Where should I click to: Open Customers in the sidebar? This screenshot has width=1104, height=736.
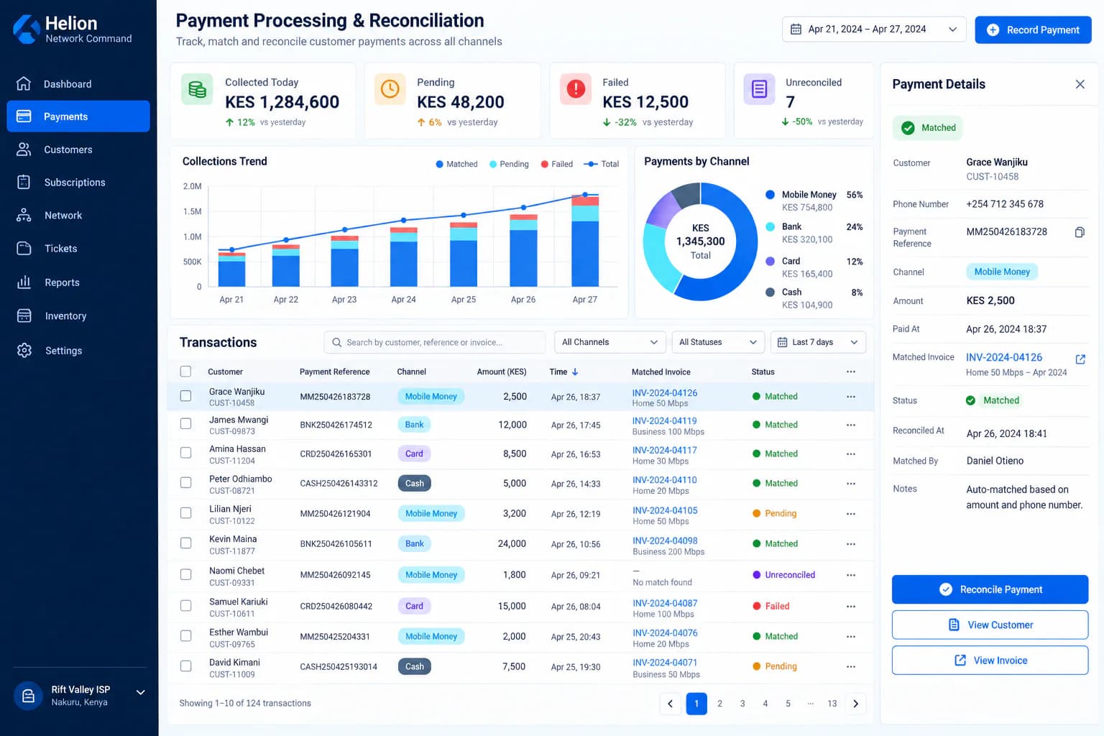(x=78, y=149)
